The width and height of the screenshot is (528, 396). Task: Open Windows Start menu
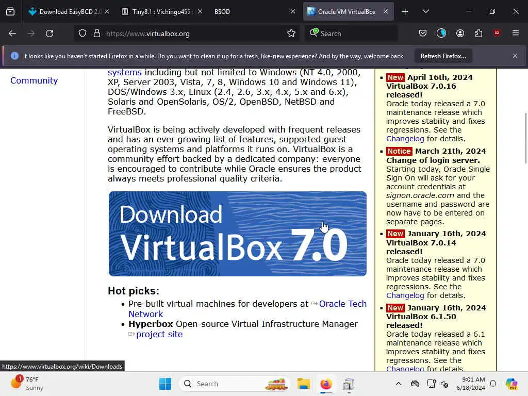pos(165,384)
